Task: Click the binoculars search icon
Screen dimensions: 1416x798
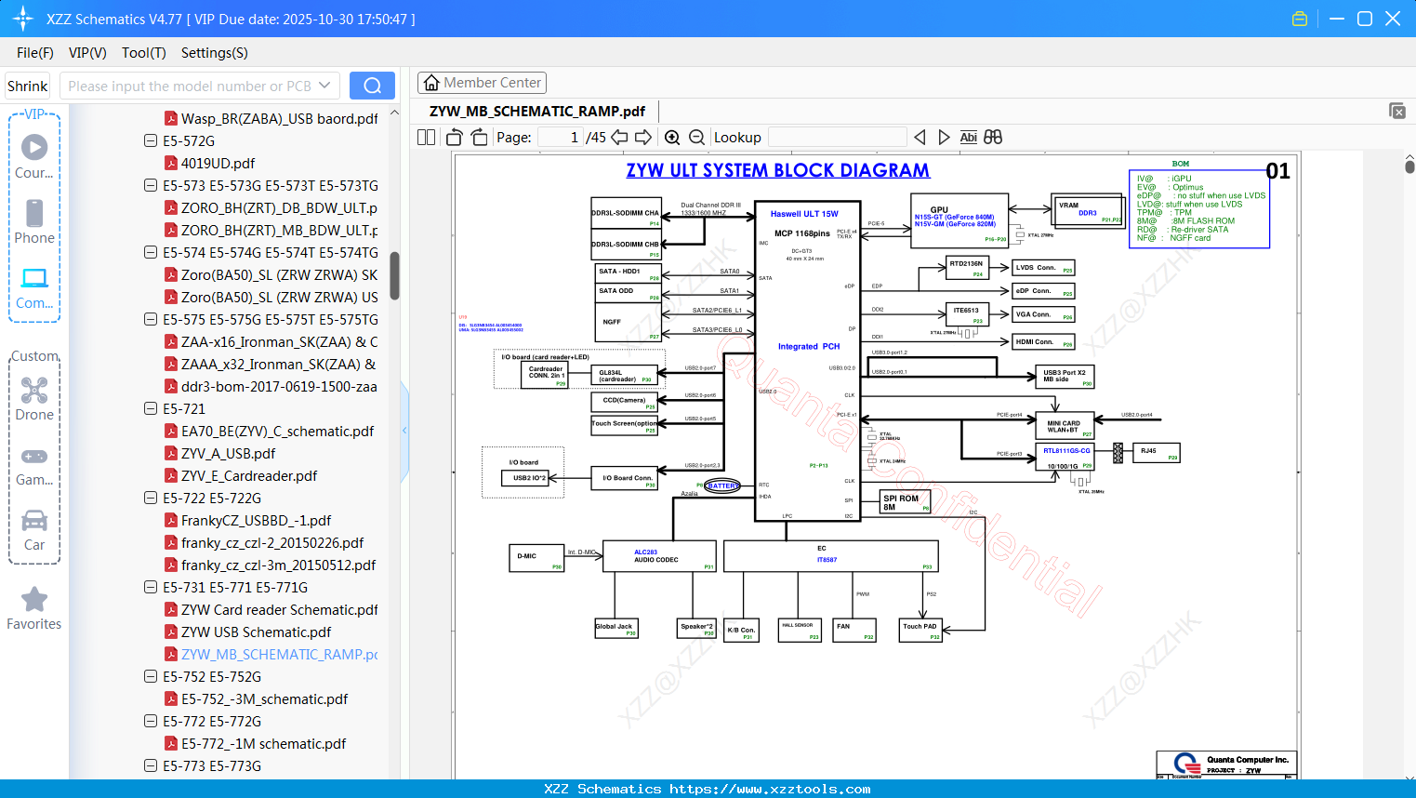Action: [993, 138]
